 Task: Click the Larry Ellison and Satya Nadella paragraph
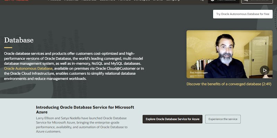pos(82,125)
